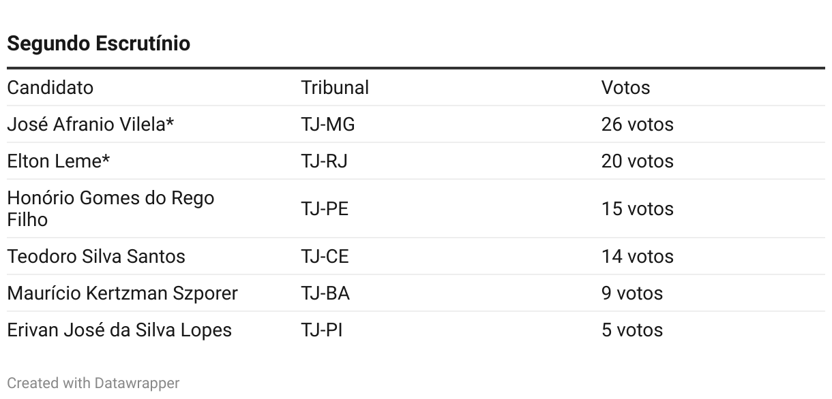Viewport: 832px width, 399px height.
Task: Click the TJ-PI tribunal cell
Action: pyautogui.click(x=322, y=330)
